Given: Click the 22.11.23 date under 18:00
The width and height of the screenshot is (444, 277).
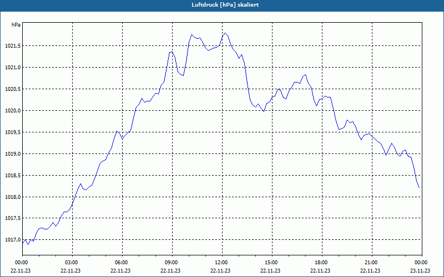Looking at the screenshot, I should click(320, 270).
